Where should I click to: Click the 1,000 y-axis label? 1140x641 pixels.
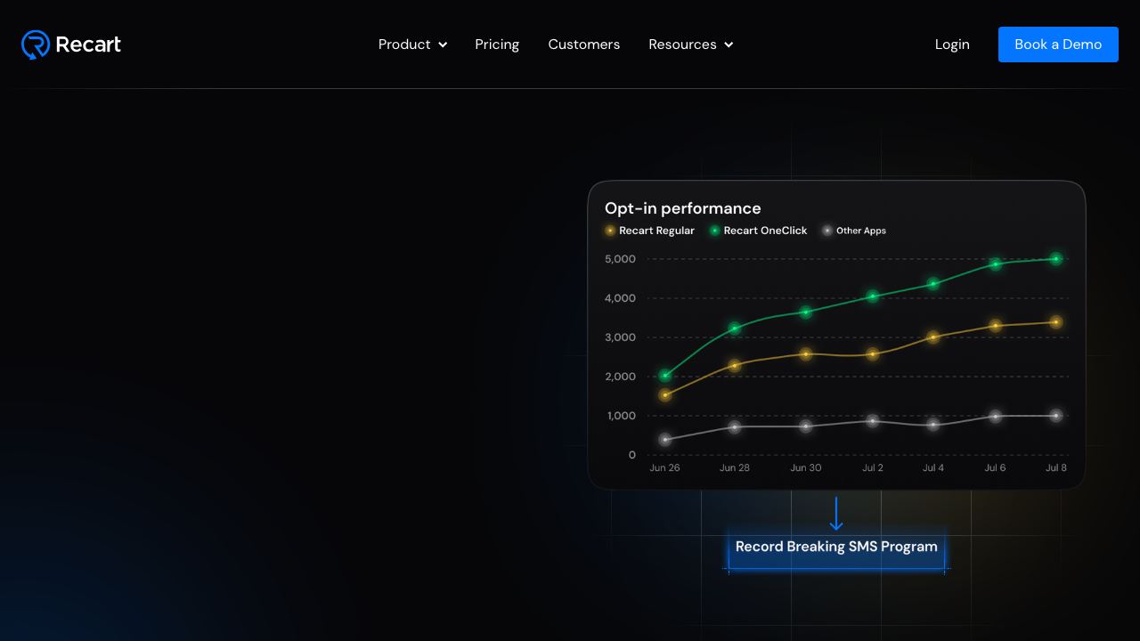click(x=620, y=416)
